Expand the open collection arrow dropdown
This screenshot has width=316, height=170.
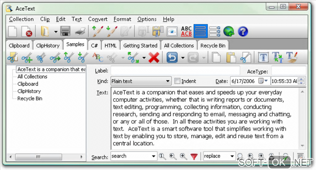(x=56, y=32)
